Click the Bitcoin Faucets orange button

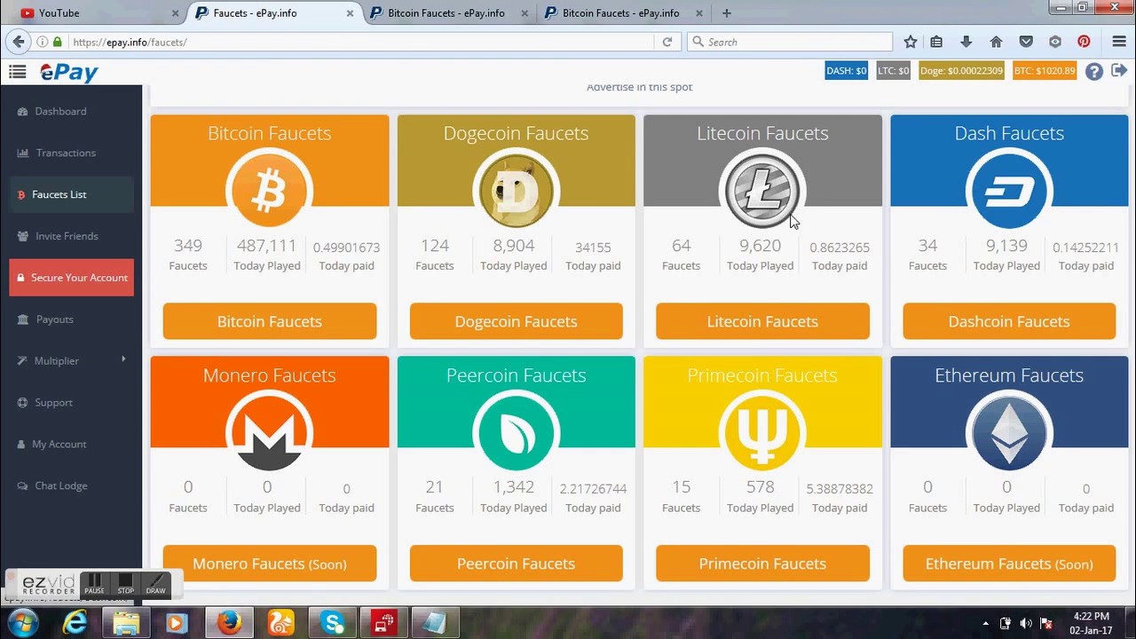pos(270,321)
